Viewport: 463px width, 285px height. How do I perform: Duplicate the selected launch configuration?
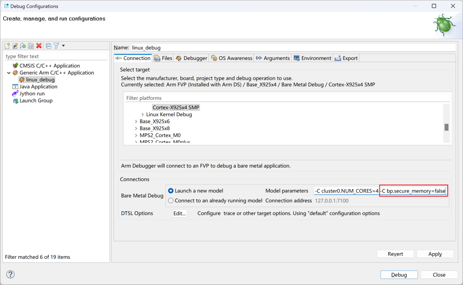(31, 46)
